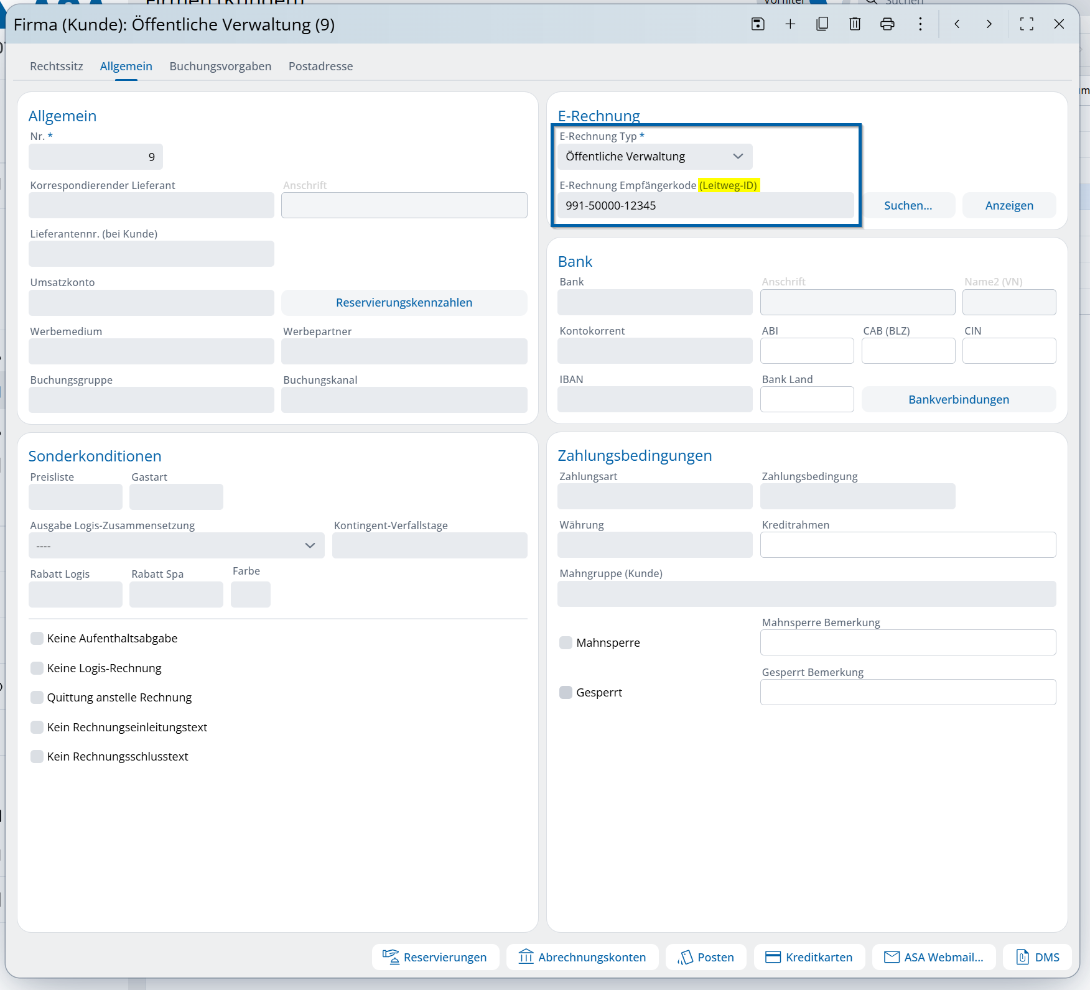The height and width of the screenshot is (990, 1090).
Task: Click the Leitweg-ID input field
Action: pyautogui.click(x=705, y=206)
